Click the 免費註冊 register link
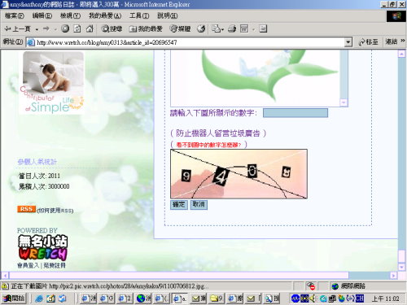The image size is (407, 305). click(x=55, y=265)
